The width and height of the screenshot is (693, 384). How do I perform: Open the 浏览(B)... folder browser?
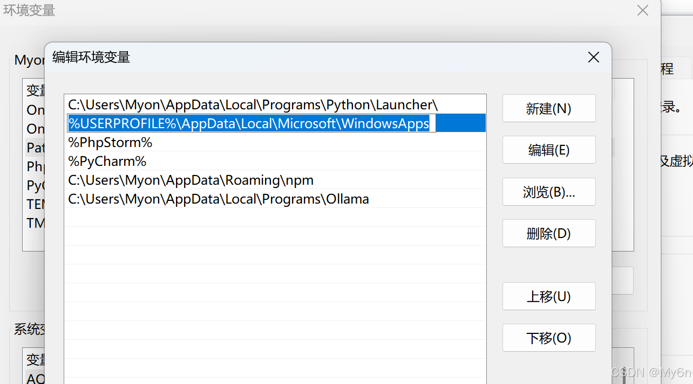click(x=549, y=192)
